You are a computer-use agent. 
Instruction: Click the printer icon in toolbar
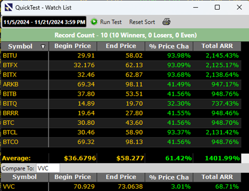point(167,22)
